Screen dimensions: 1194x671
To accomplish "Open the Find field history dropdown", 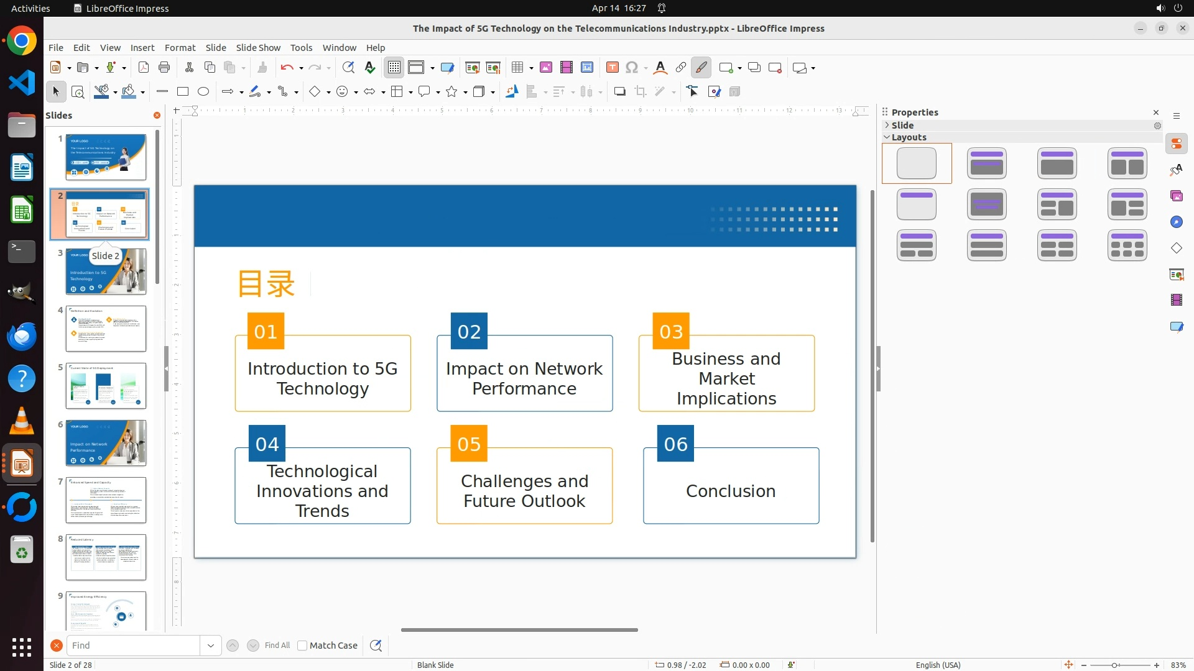I will coord(211,646).
